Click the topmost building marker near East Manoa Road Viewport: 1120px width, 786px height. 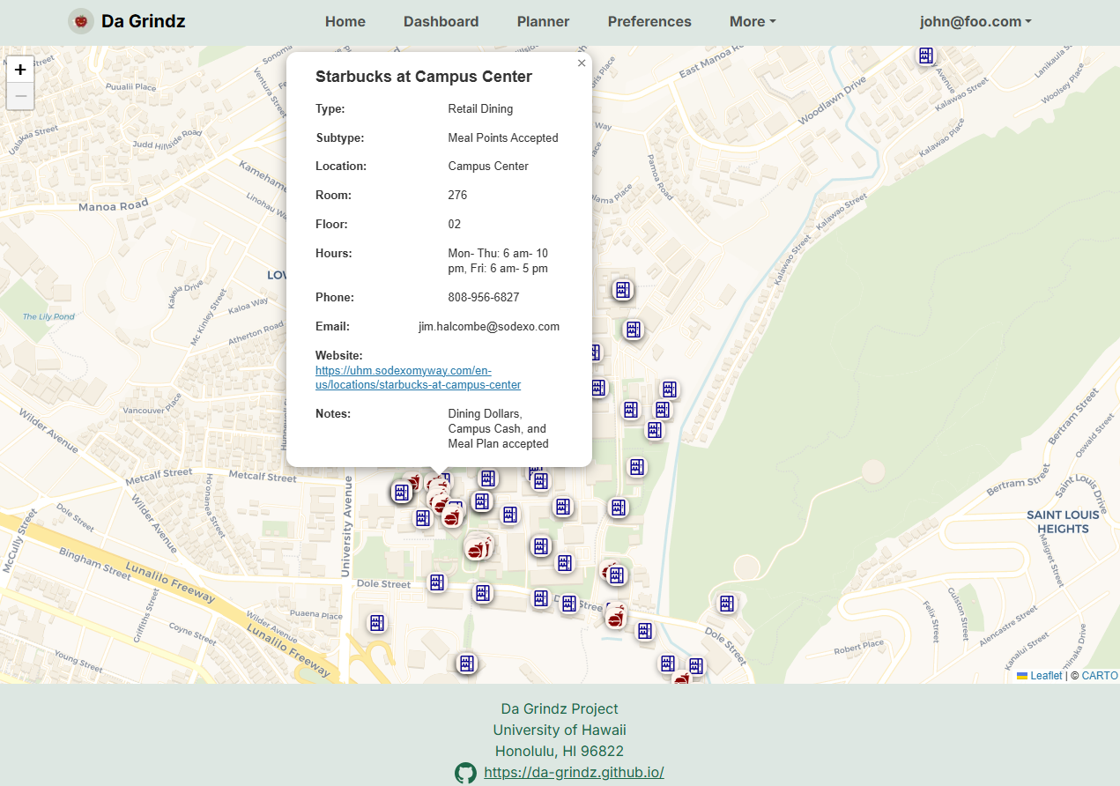click(x=926, y=56)
